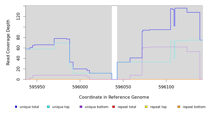The width and height of the screenshot is (208, 113).
Task: Select the 'unique total' legend label
Action: [29, 107]
